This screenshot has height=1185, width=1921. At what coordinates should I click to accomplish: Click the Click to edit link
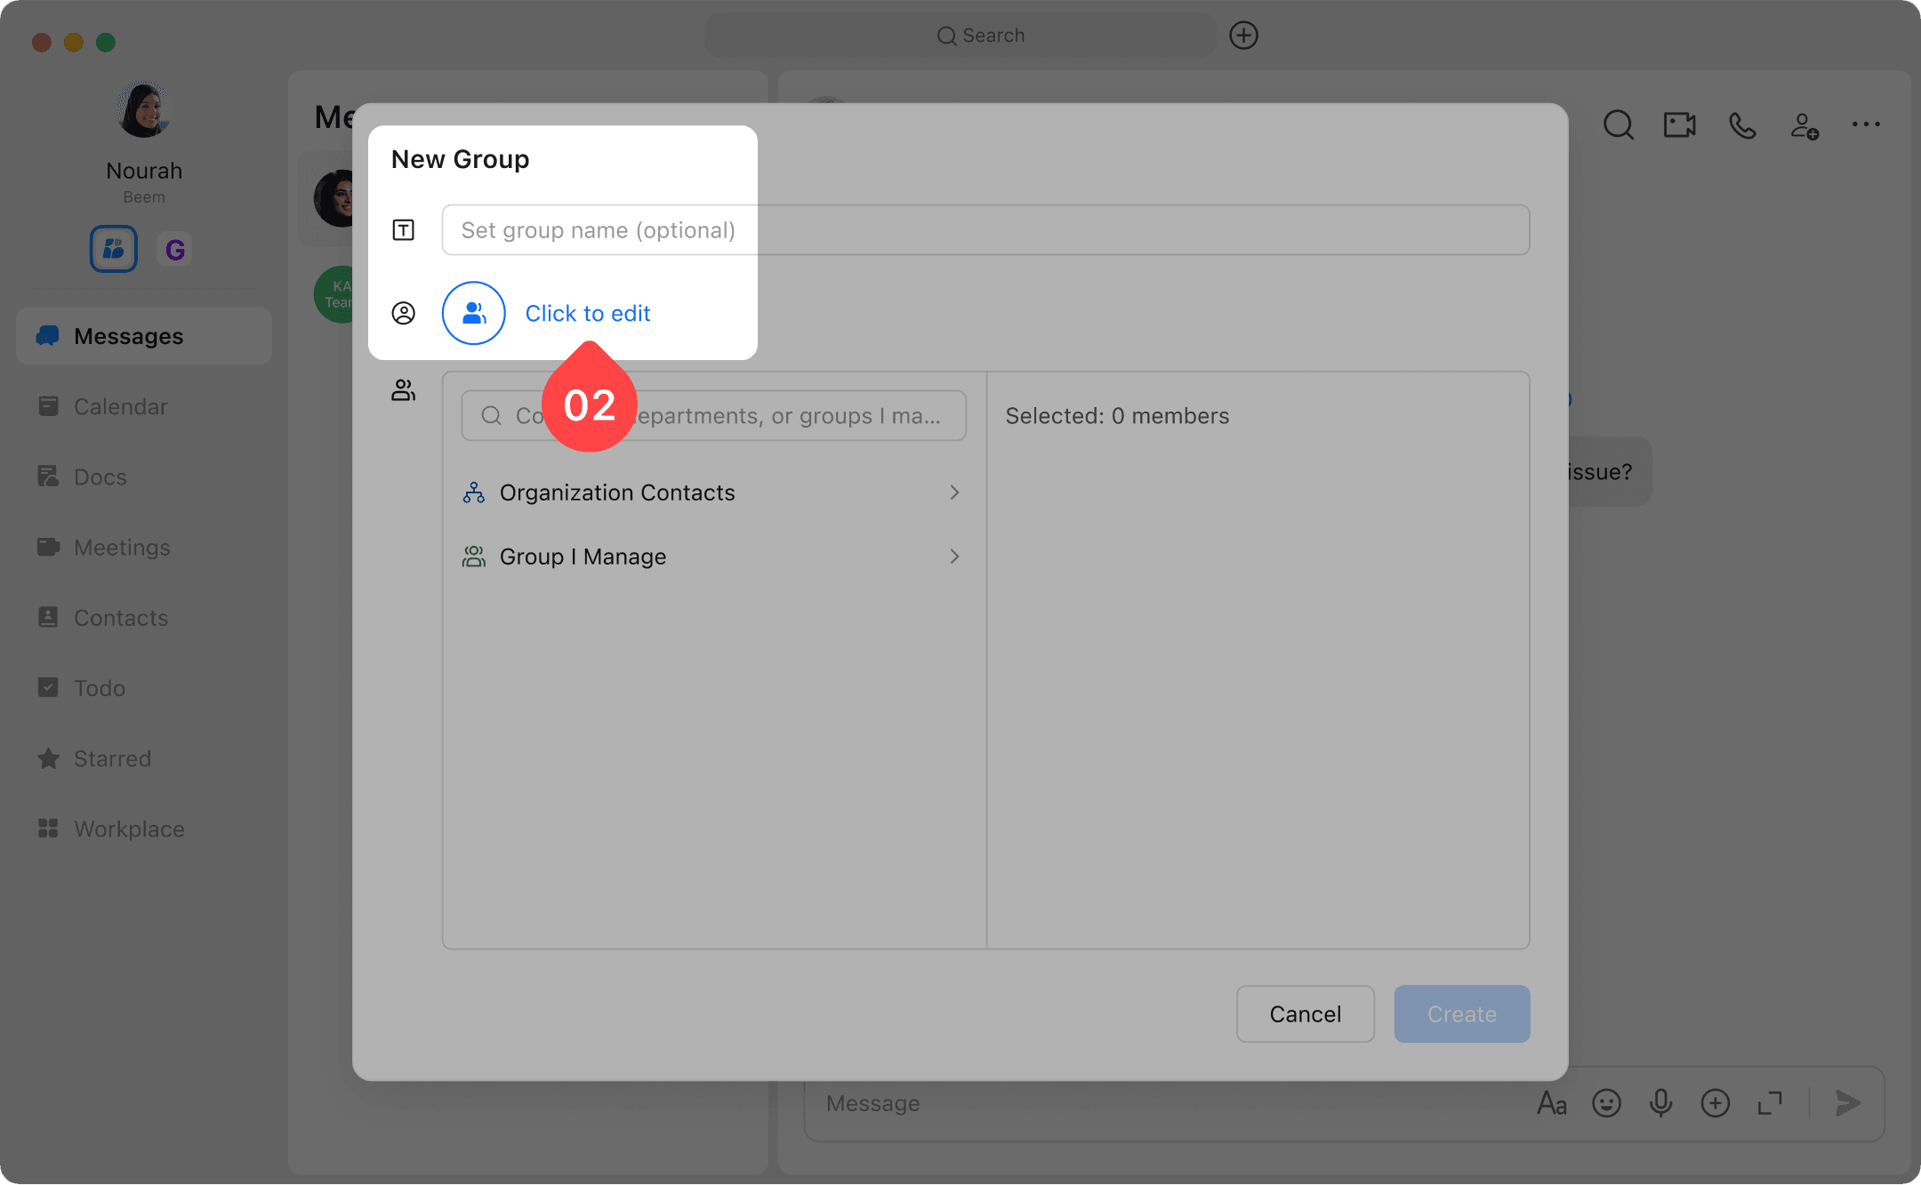588,313
